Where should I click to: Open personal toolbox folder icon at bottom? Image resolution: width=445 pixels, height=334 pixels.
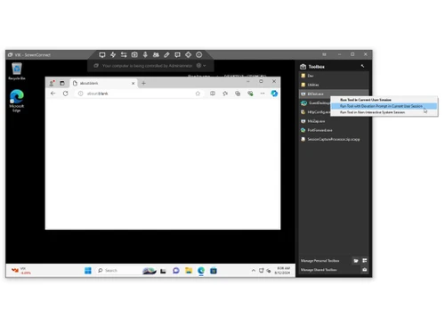tap(356, 261)
